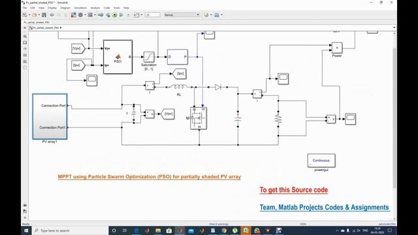418x235 pixels.
Task: Open the Analysis menu
Action: point(95,8)
